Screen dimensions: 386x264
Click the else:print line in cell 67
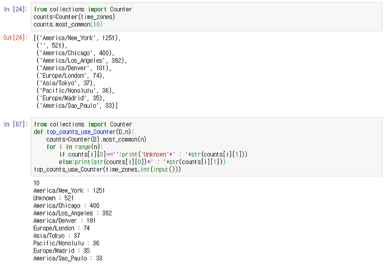point(142,162)
